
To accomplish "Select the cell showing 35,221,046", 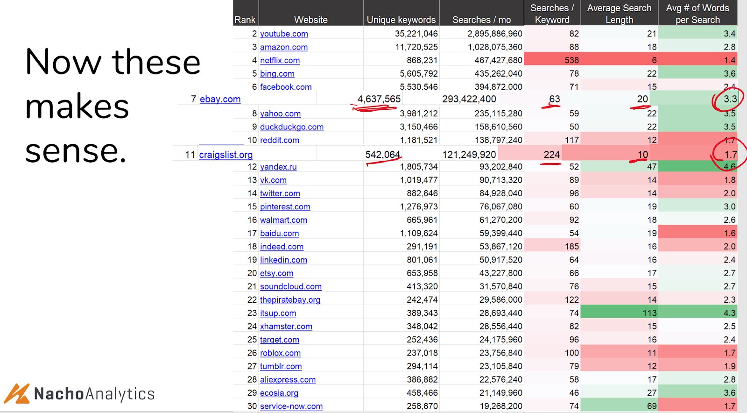I will point(402,34).
